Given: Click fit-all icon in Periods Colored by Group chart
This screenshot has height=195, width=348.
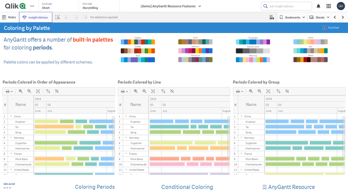Looking at the screenshot, I should point(268,91).
